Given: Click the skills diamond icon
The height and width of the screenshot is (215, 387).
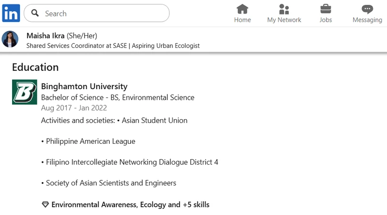Looking at the screenshot, I should click(45, 205).
